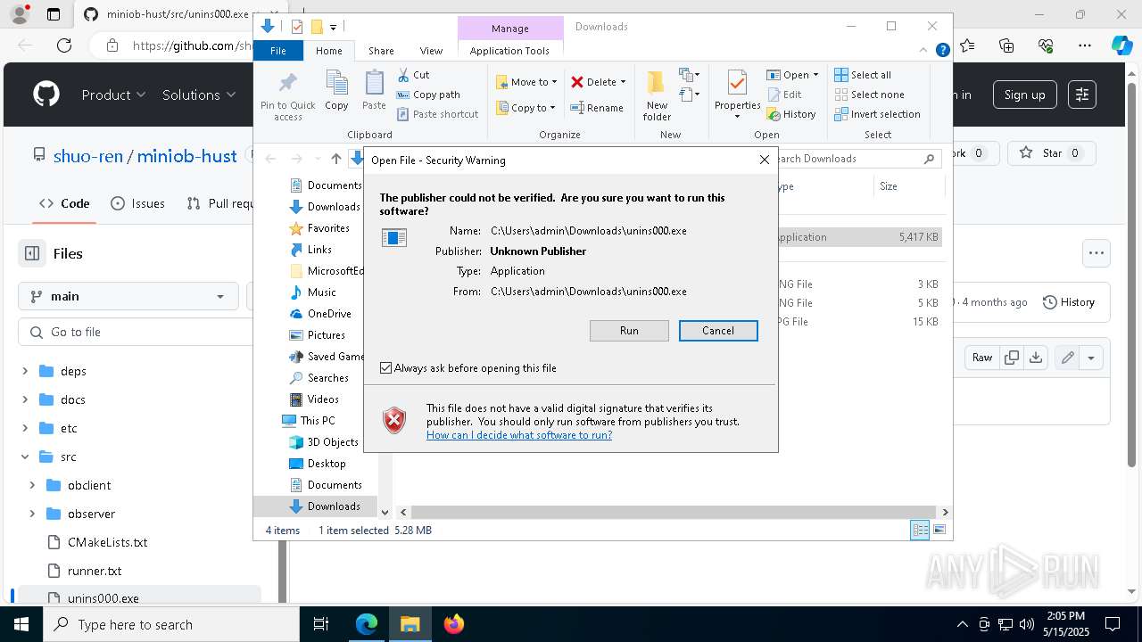Collapse the Explorer ribbon chevron
The height and width of the screenshot is (642, 1142).
[925, 51]
